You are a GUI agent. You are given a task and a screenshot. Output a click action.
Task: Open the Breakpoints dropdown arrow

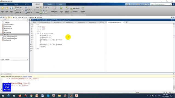[x=54, y=13]
